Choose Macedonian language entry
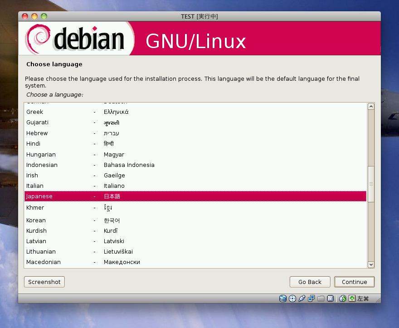This screenshot has width=399, height=328. tap(195, 262)
